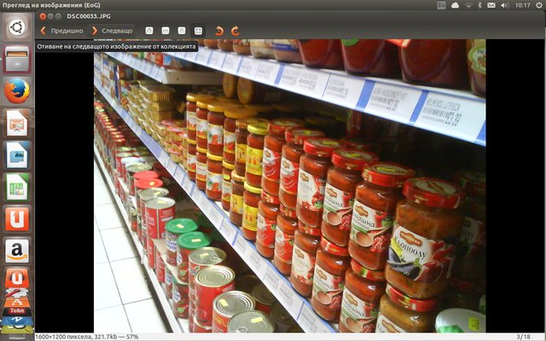Click the displayed grocery shelf photo
546x341 pixels.
289,188
